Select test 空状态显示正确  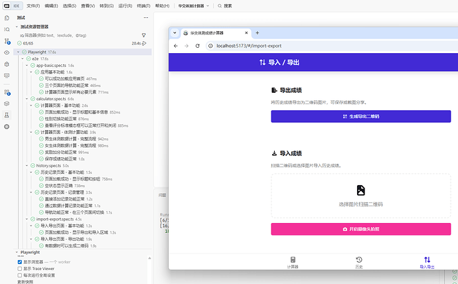[58, 186]
